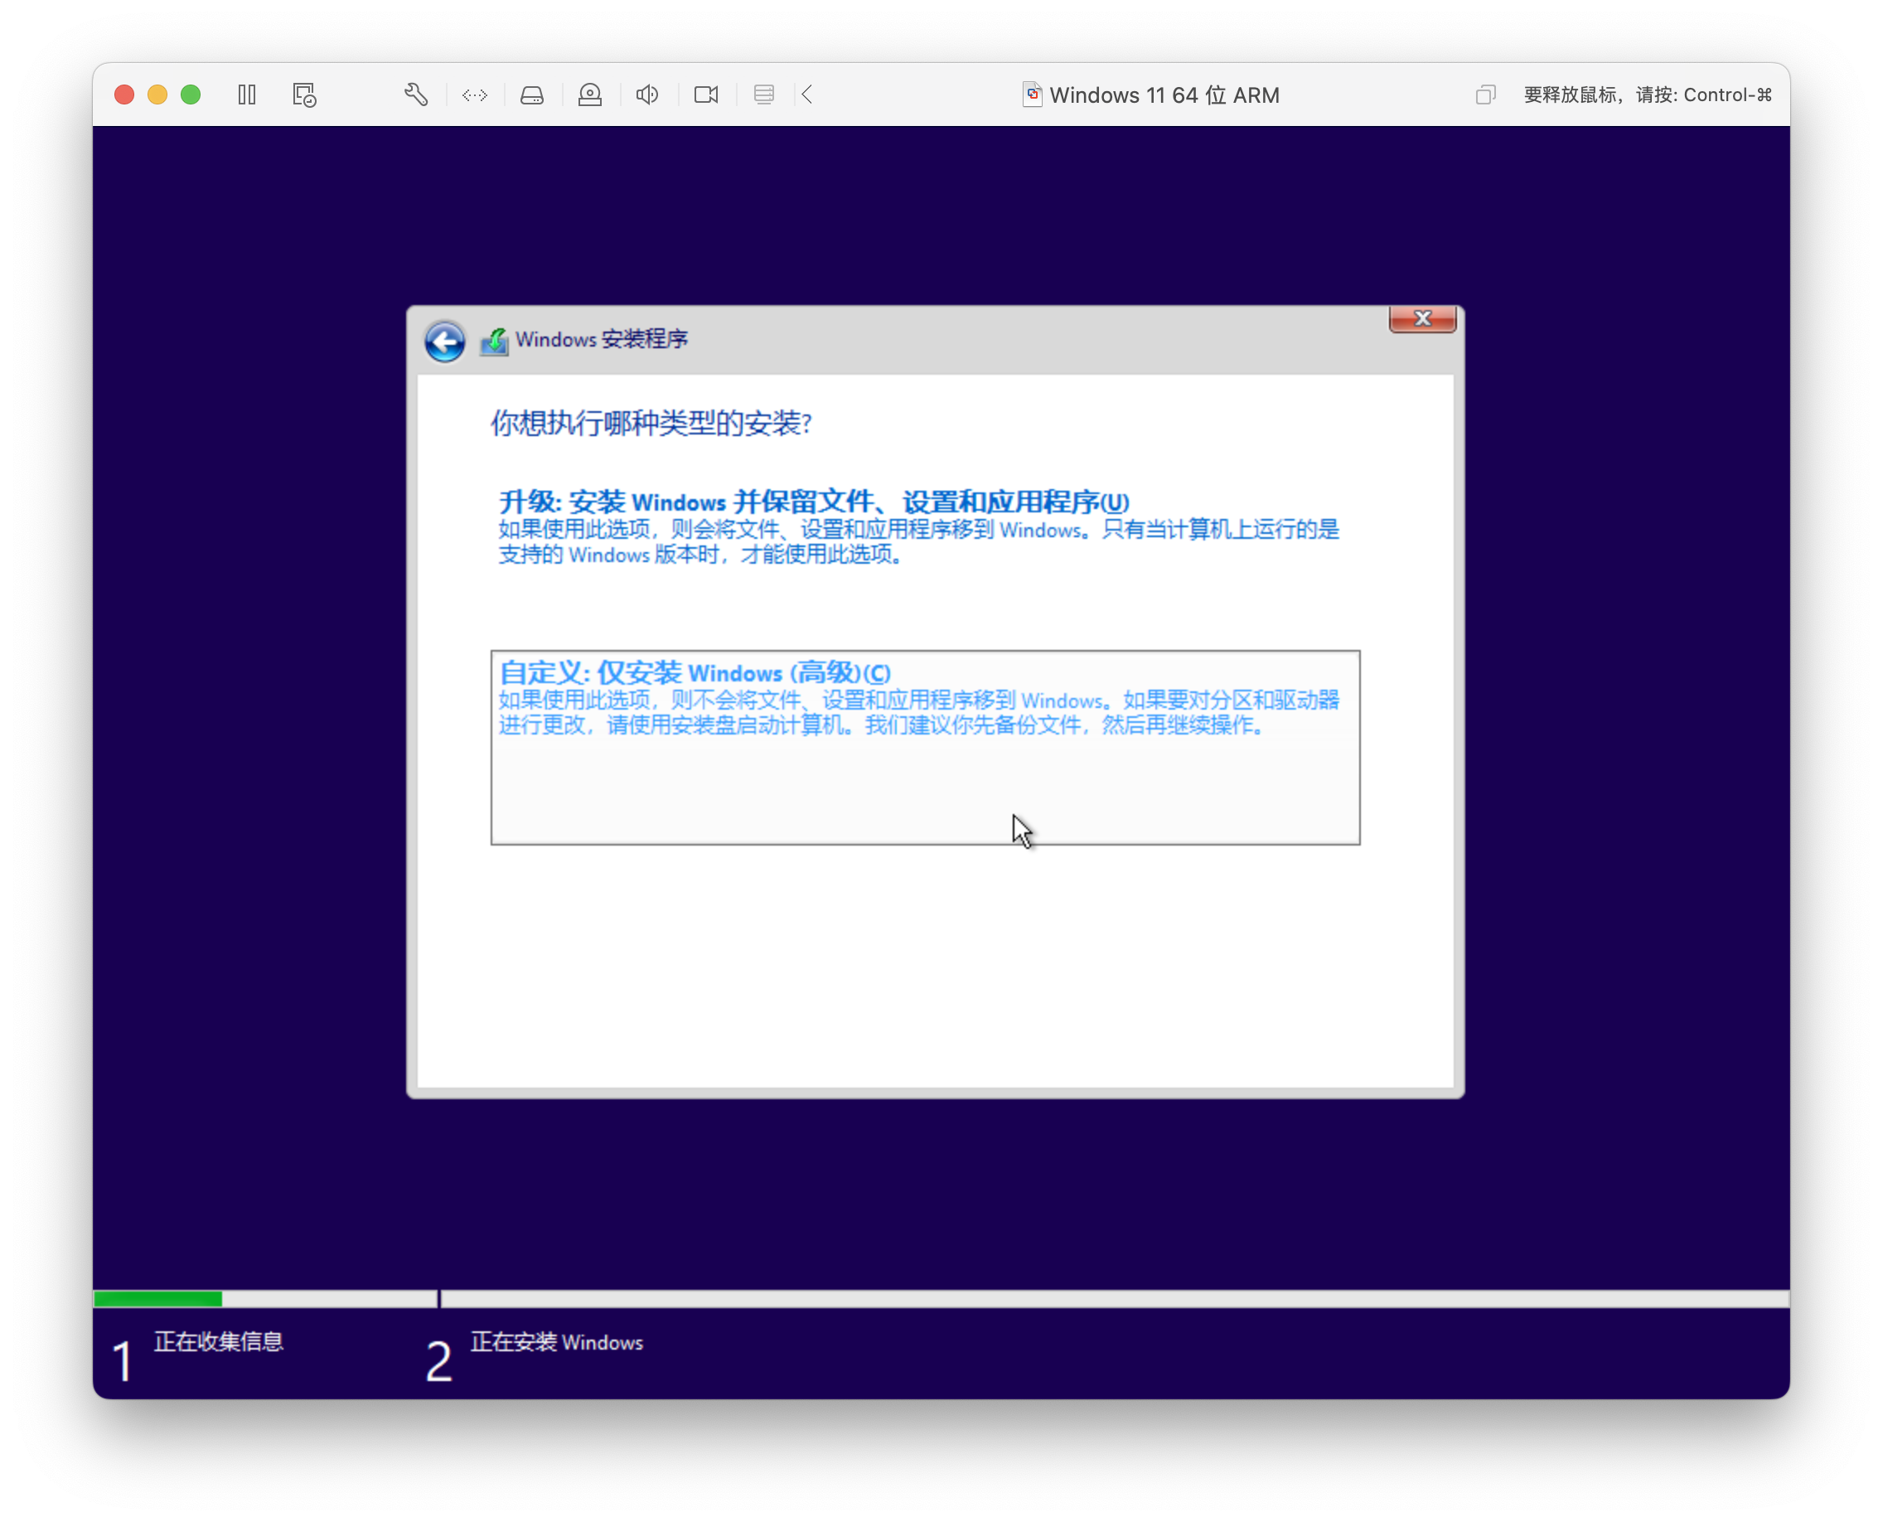Close the Windows Setup dialog
Image resolution: width=1883 pixels, height=1522 pixels.
click(x=1422, y=319)
